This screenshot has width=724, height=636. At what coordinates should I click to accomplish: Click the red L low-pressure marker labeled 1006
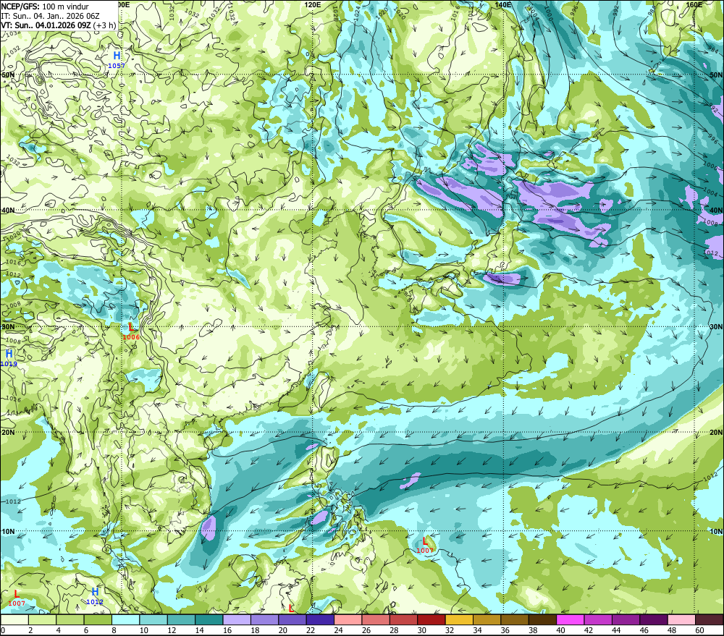(x=131, y=327)
